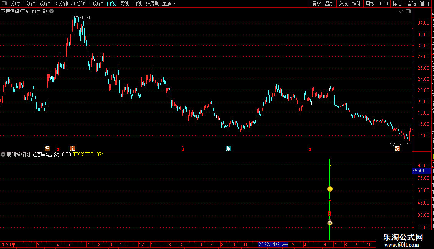
Task: Click the 35.31 high price label
Action: point(85,17)
